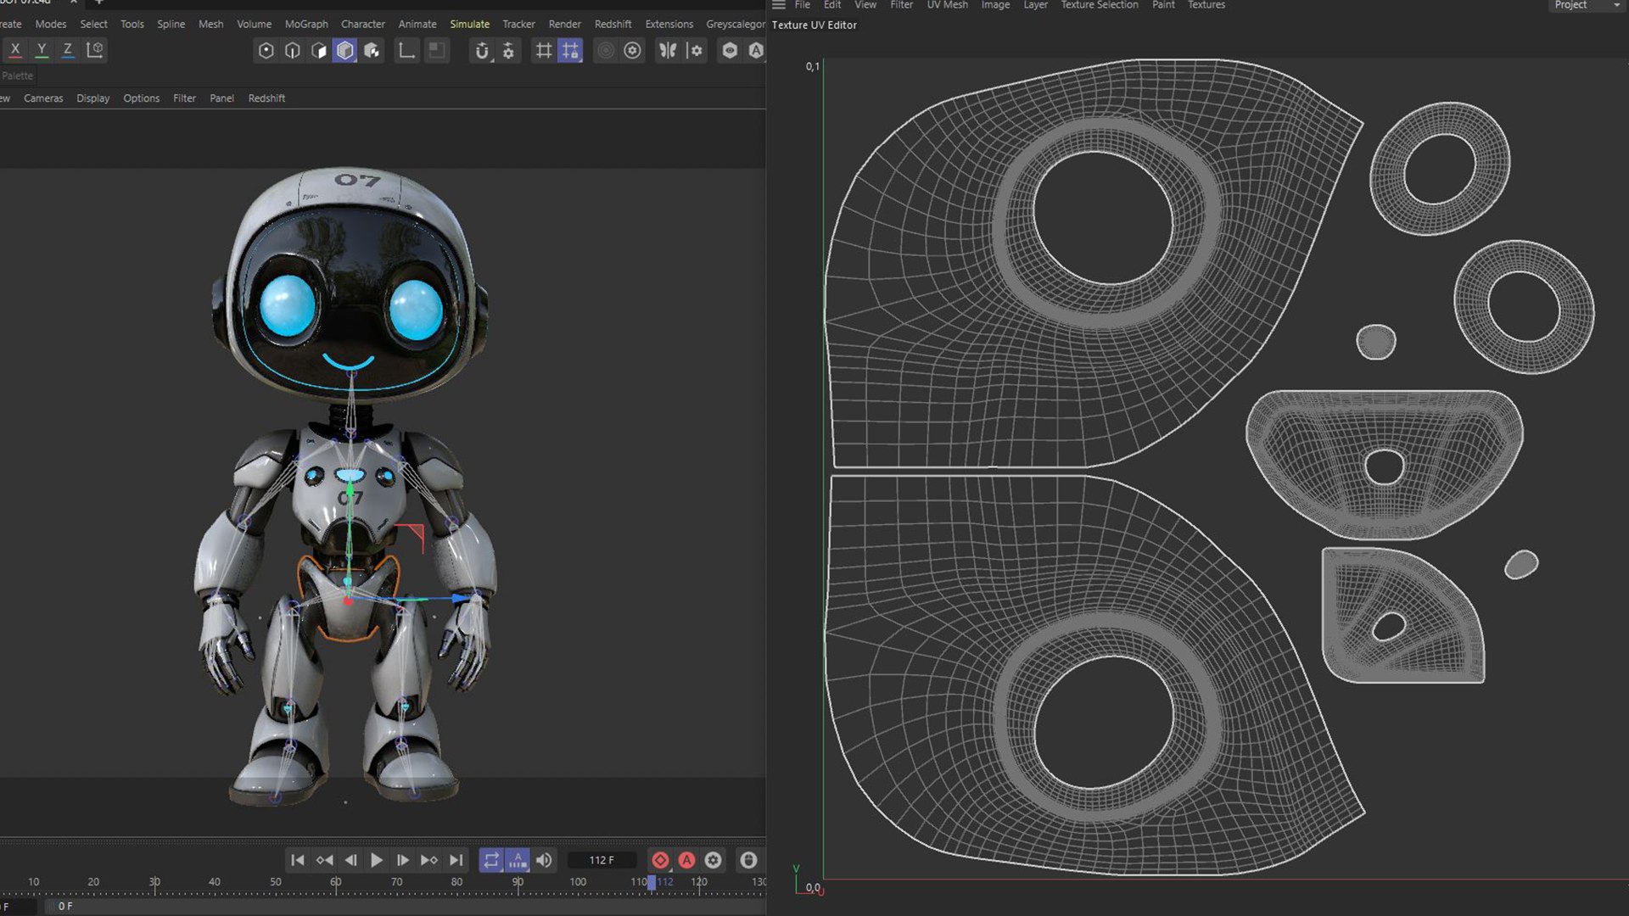This screenshot has height=916, width=1629.
Task: Toggle the locked workplane icon
Action: tap(570, 51)
